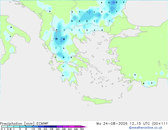Click the '0.1' legend scale label
The width and height of the screenshot is (168, 130).
3,129
